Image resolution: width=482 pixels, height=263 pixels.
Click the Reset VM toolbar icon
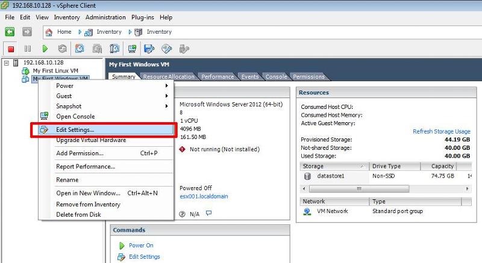(x=63, y=49)
